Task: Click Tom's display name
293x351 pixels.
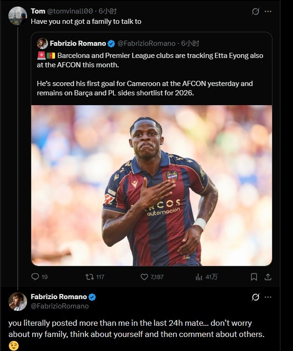Action: coord(38,11)
